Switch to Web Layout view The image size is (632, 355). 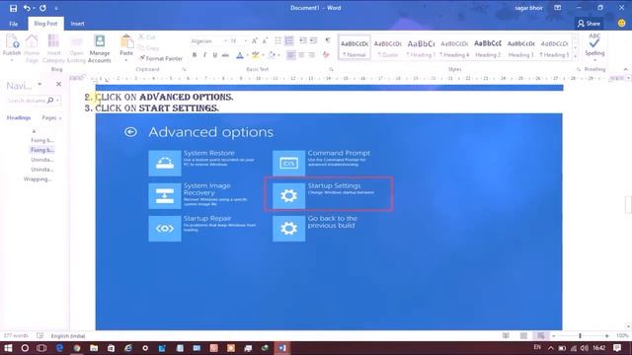coord(541,335)
